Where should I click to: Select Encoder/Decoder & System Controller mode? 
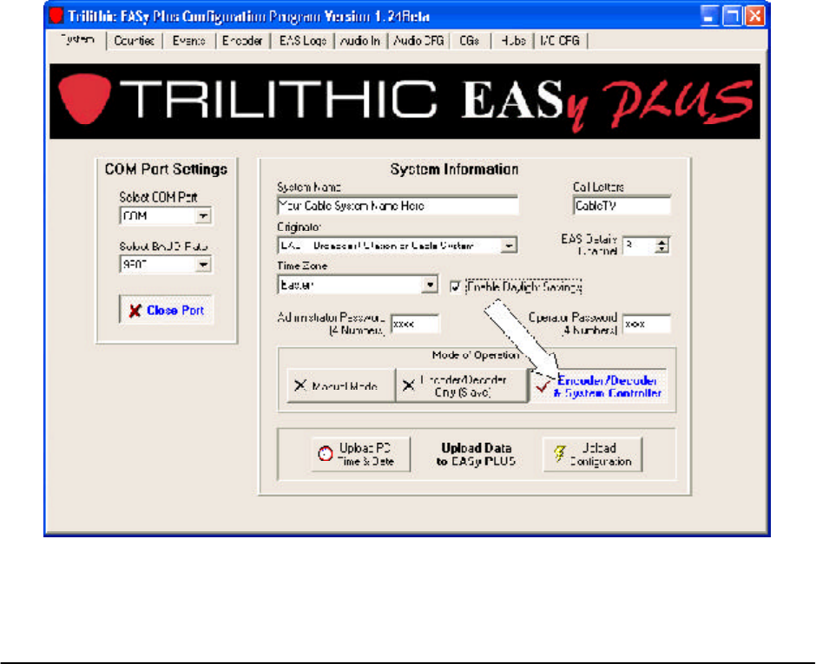pos(598,385)
